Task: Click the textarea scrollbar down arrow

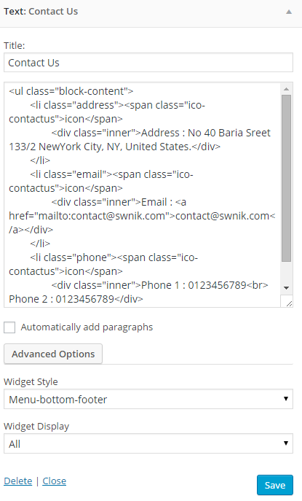Action: coord(286,288)
